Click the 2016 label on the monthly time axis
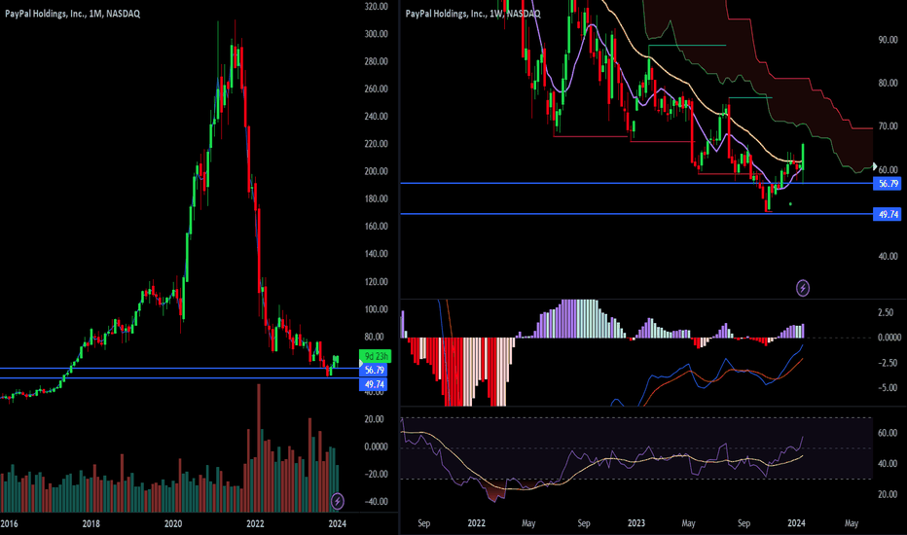This screenshot has height=535, width=907. (x=9, y=523)
